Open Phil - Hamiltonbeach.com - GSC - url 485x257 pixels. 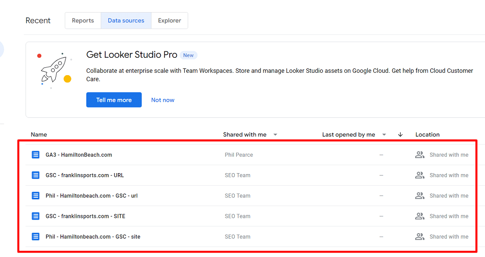pyautogui.click(x=92, y=195)
